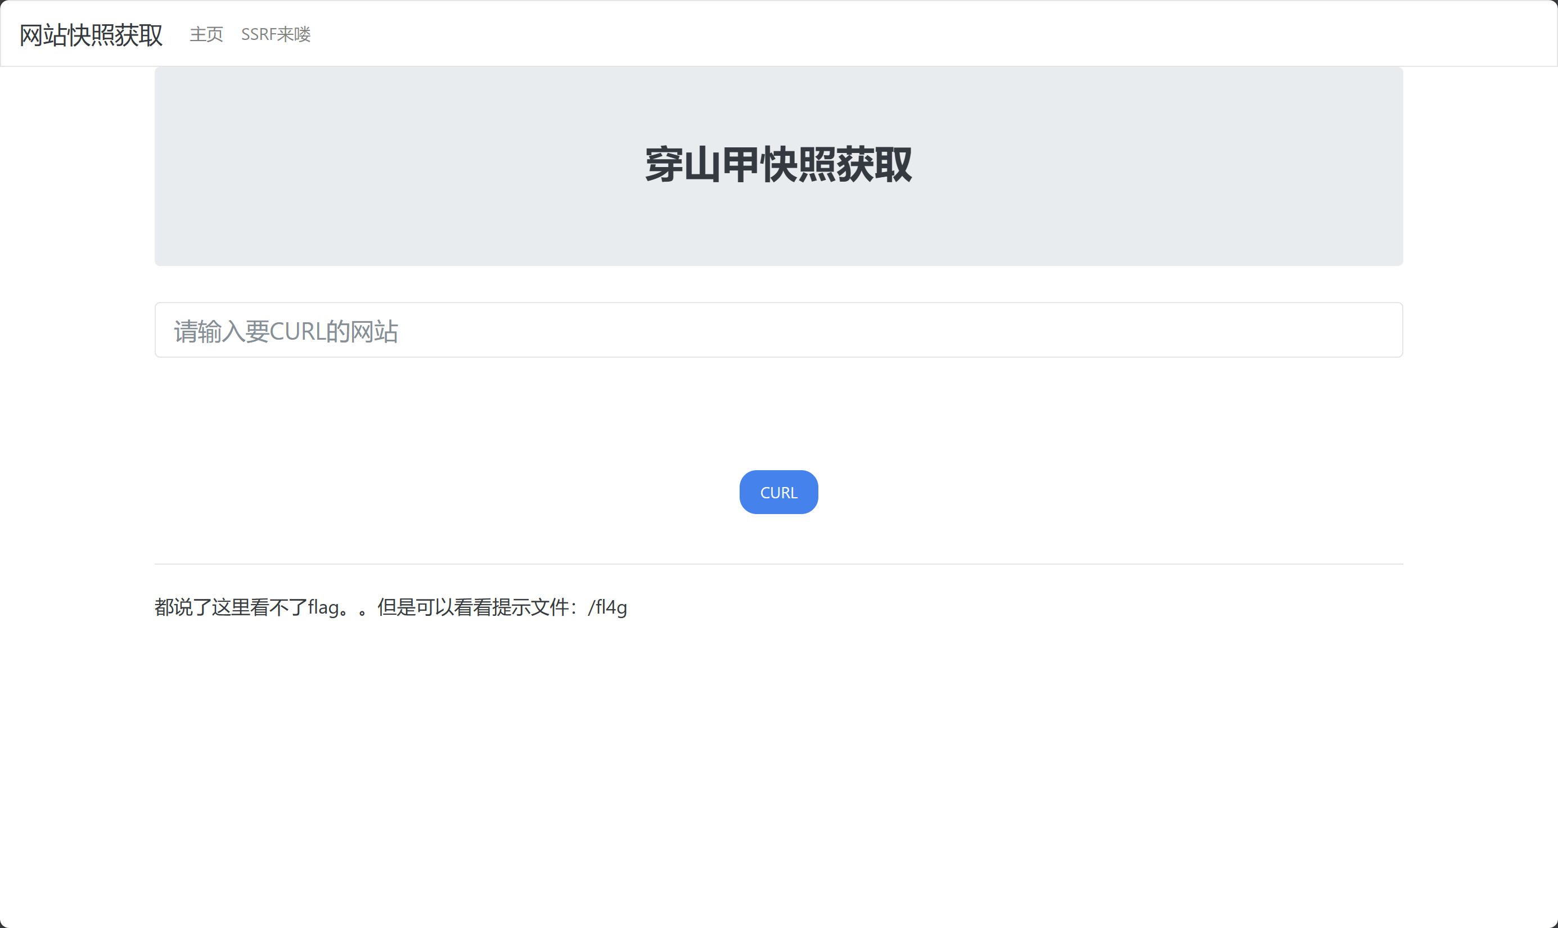This screenshot has width=1558, height=928.
Task: Click 快照 characters in the navbar brand
Action: click(91, 35)
